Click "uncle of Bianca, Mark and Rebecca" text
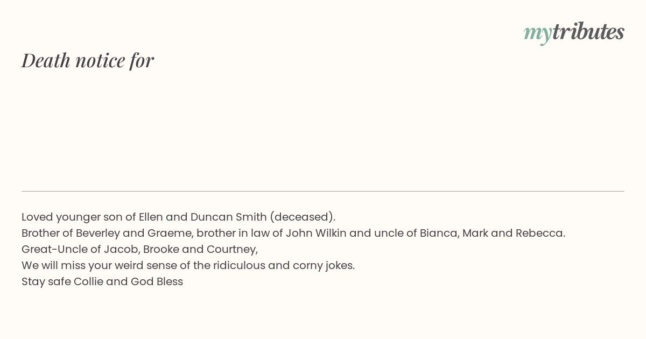 pos(468,233)
